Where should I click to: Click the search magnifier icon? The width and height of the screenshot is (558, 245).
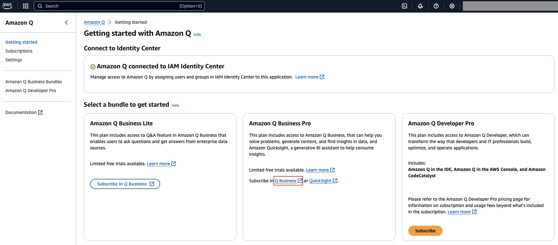(x=40, y=6)
